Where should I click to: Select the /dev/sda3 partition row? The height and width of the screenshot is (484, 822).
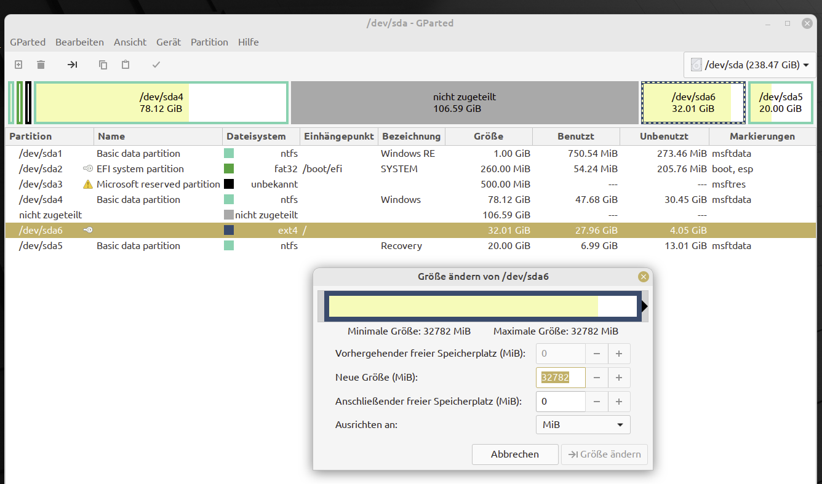tap(410, 184)
